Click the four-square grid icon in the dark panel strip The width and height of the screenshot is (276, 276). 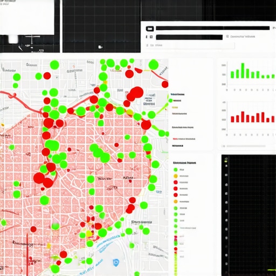point(226,175)
